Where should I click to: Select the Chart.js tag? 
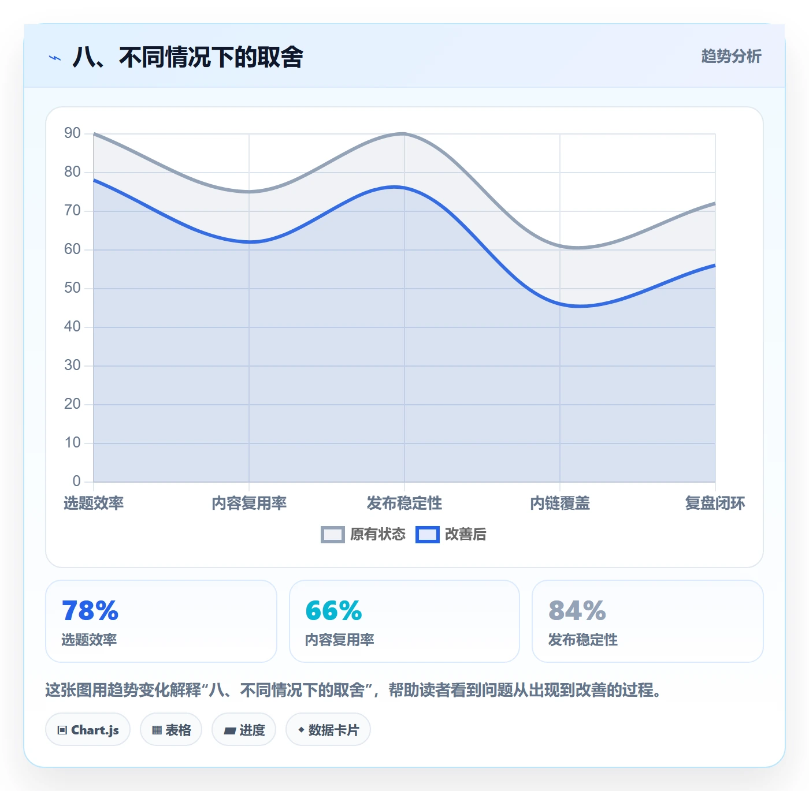(88, 730)
